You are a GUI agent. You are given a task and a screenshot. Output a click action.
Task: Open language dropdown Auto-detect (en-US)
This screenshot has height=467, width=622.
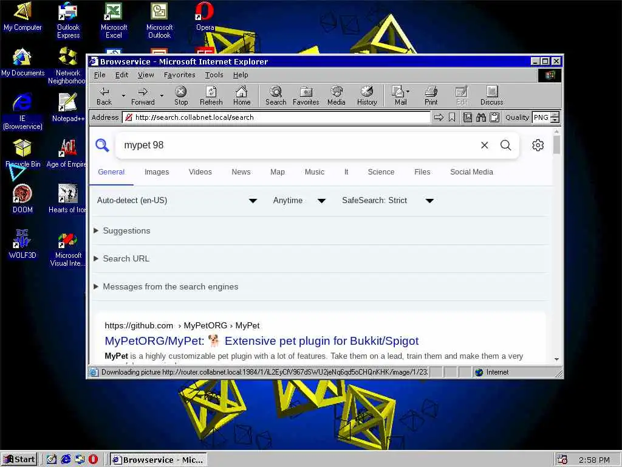click(x=177, y=201)
